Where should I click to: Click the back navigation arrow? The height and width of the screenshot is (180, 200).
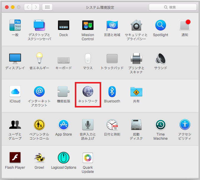(x=28, y=7)
